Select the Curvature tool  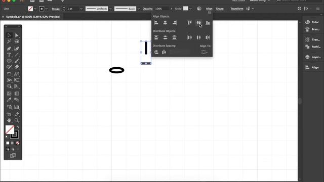click(x=17, y=49)
